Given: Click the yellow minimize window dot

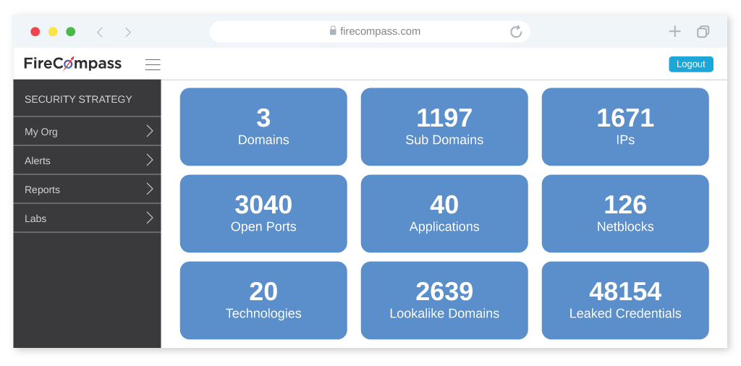Looking at the screenshot, I should click(53, 32).
